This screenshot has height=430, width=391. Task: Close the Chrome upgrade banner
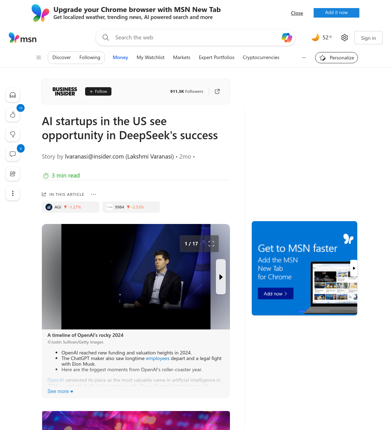tap(297, 13)
